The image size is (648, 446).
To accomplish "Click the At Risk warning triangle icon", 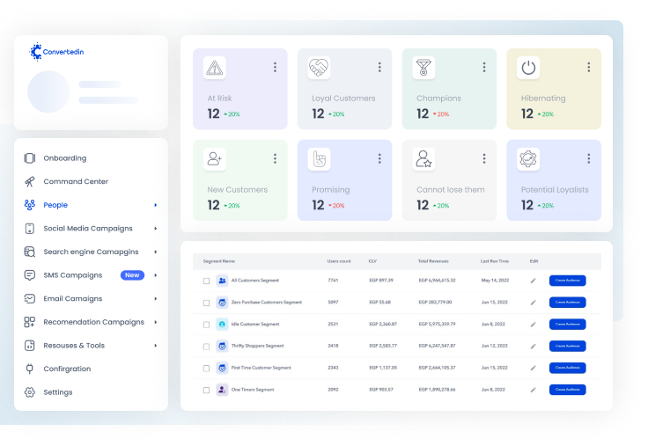I will (214, 68).
